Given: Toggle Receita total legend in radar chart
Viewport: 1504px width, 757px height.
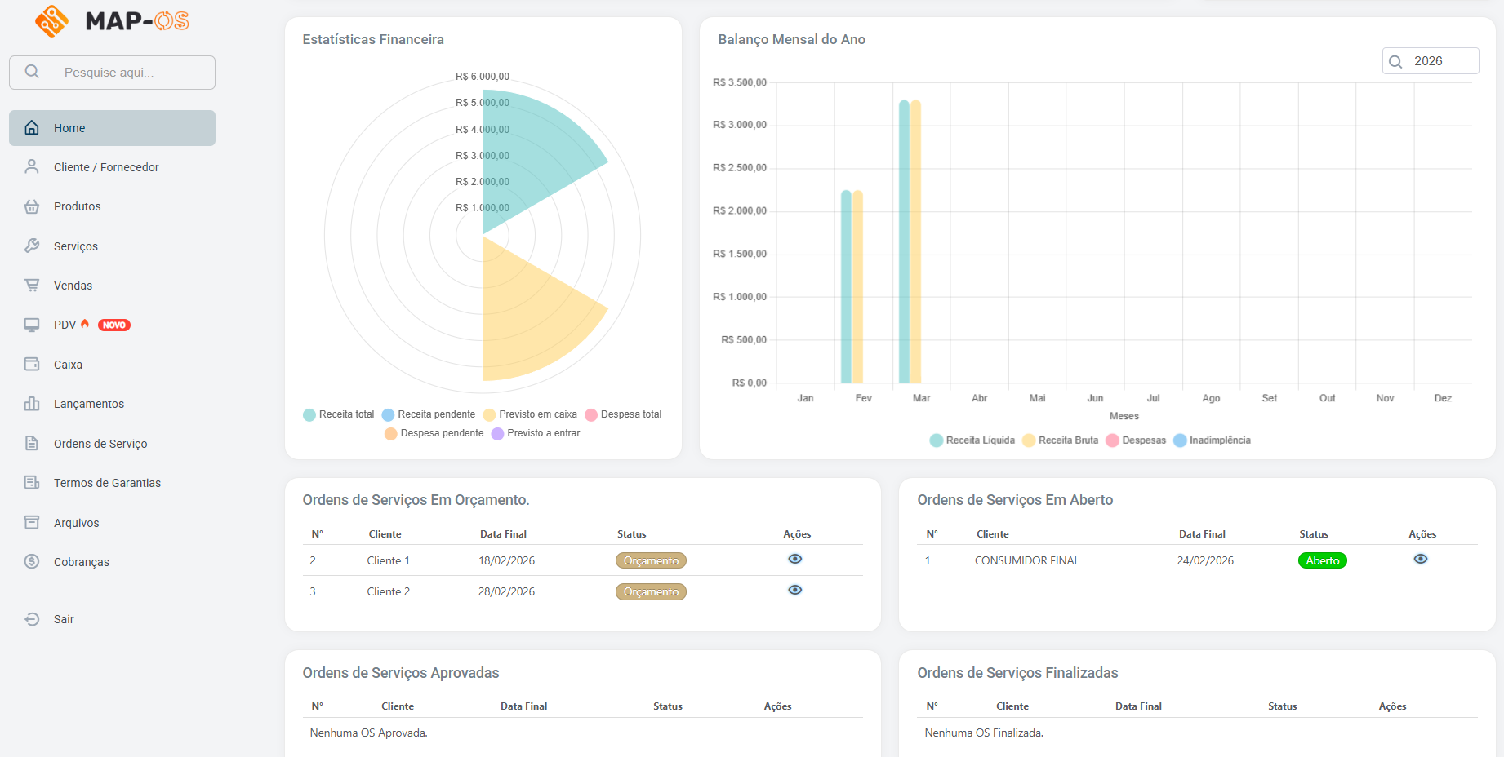Looking at the screenshot, I should pos(338,414).
